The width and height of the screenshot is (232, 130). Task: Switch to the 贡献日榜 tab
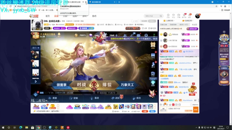click(x=163, y=25)
